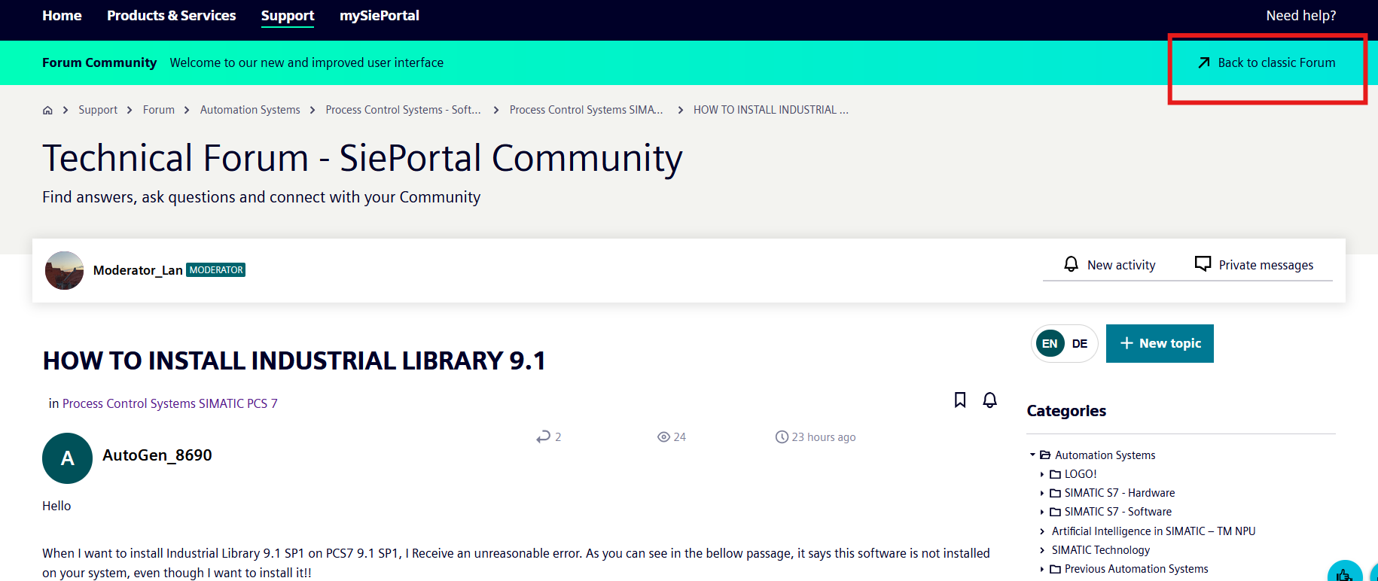The width and height of the screenshot is (1378, 581).
Task: Expand SIMATIC S7 - Hardware category
Action: [x=1042, y=493]
